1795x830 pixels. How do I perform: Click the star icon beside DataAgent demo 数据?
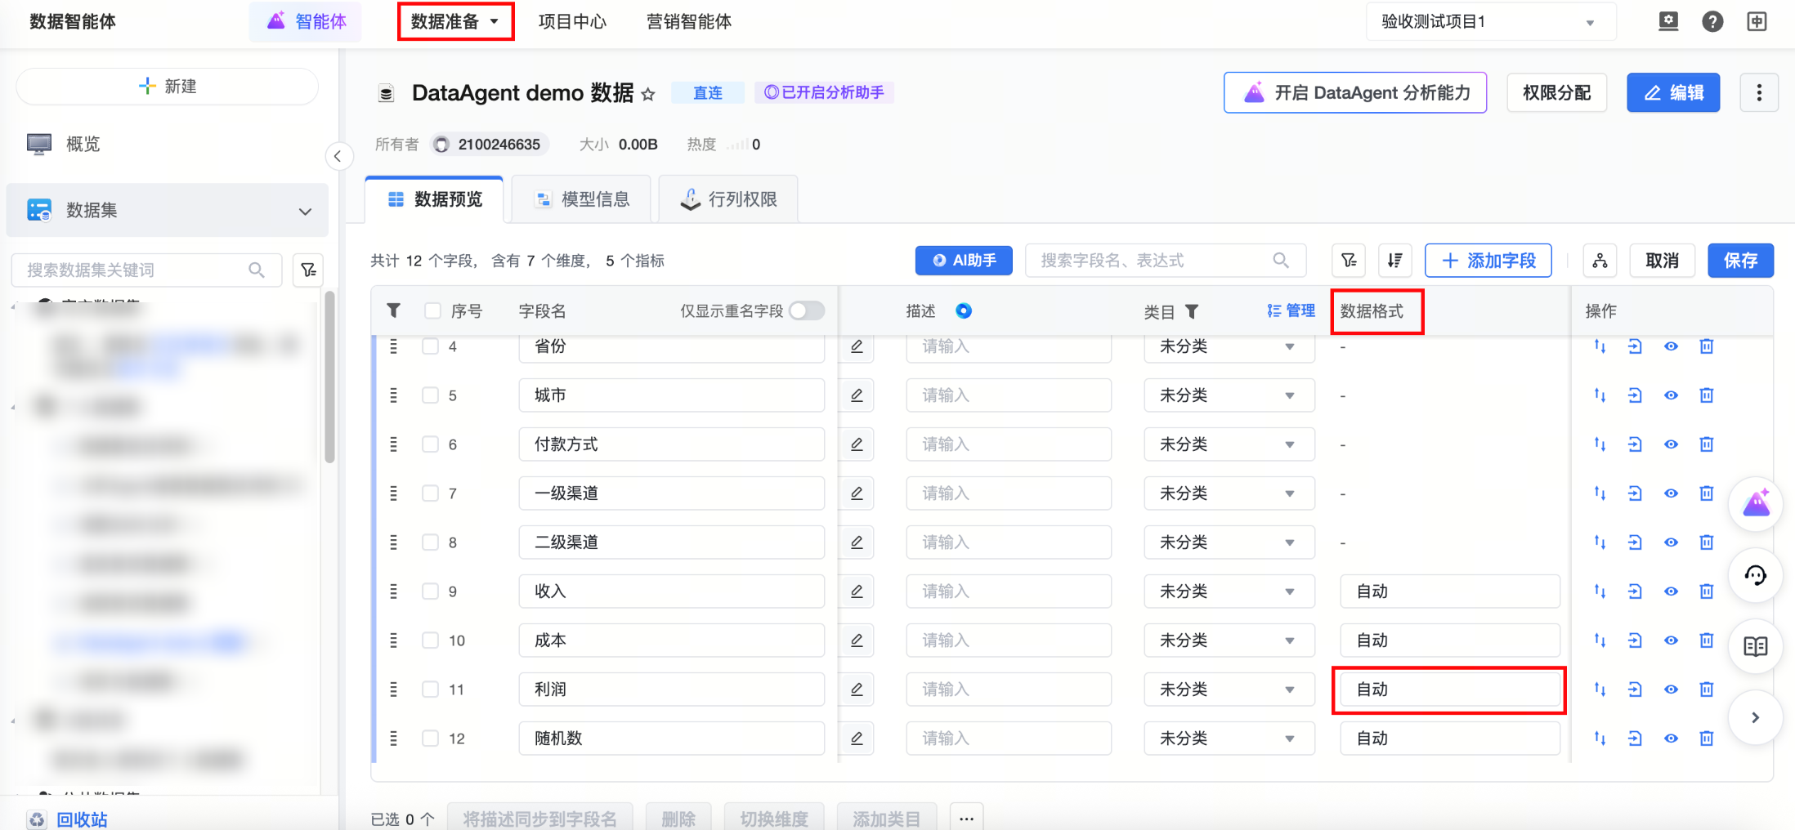pos(648,94)
